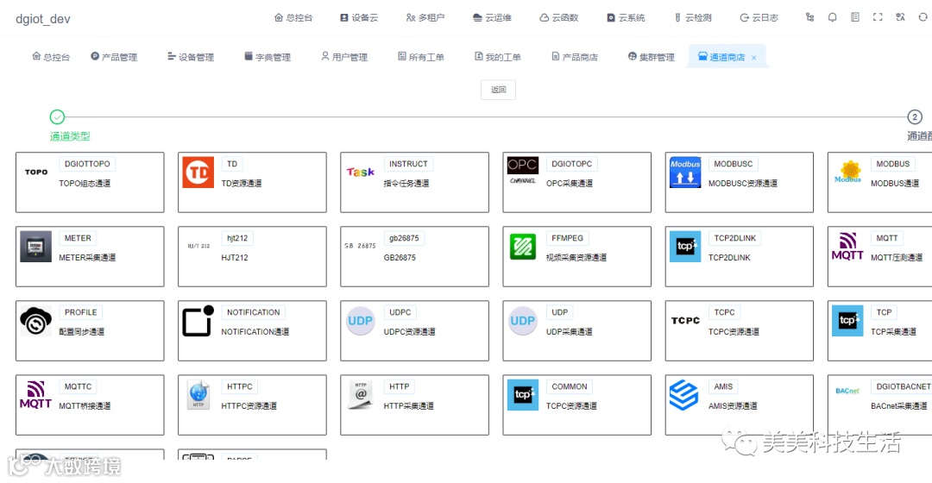Click the OPC channel logo icon
The width and height of the screenshot is (932, 483).
click(x=522, y=172)
